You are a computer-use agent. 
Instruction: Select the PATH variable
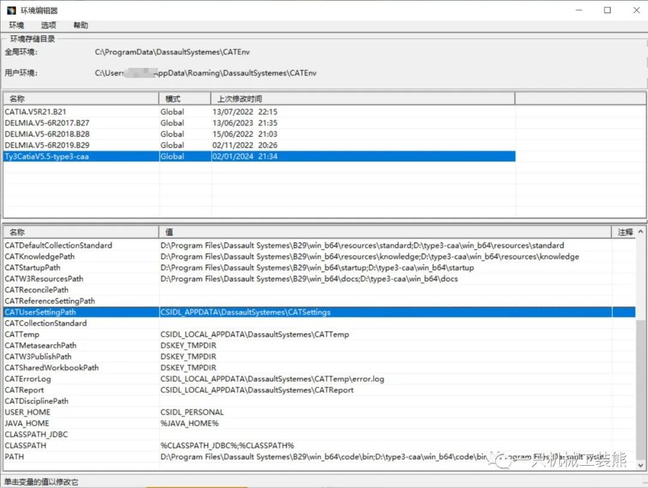(14, 457)
